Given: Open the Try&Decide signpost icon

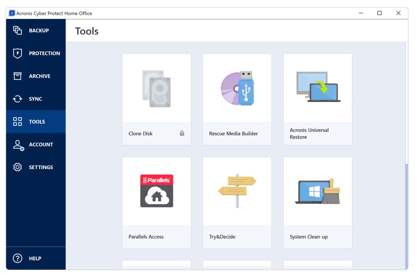Looking at the screenshot, I should coord(237,191).
